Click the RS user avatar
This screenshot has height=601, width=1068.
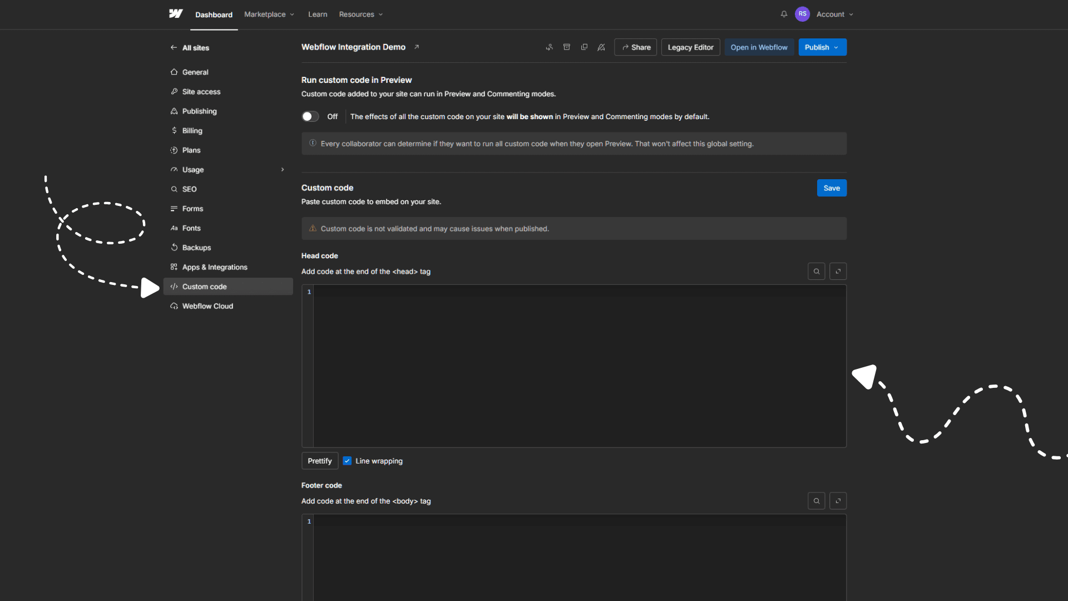coord(802,14)
